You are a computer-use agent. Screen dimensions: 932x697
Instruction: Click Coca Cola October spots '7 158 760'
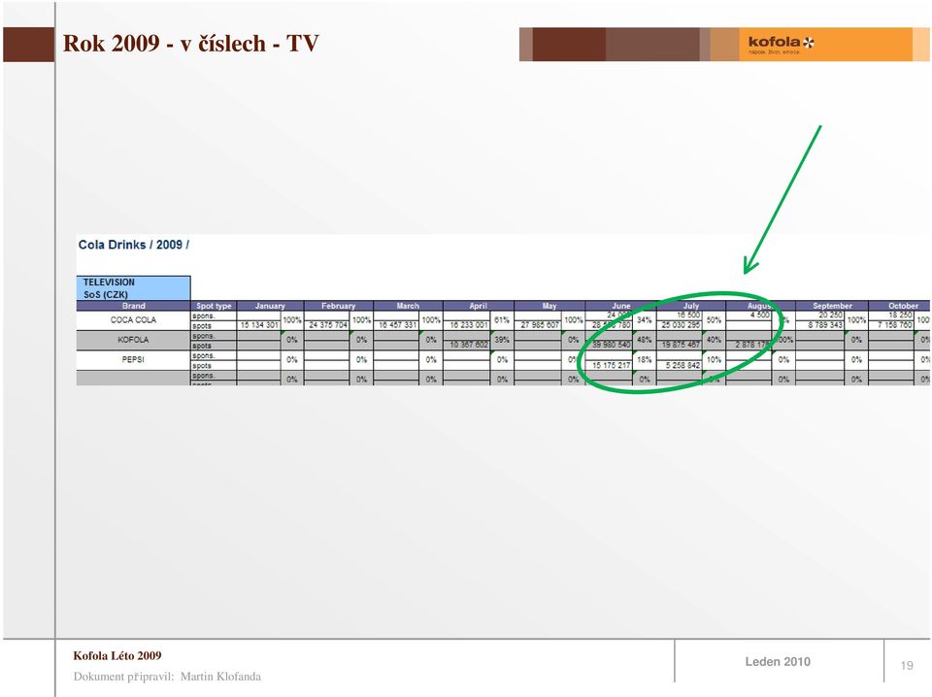(x=894, y=325)
